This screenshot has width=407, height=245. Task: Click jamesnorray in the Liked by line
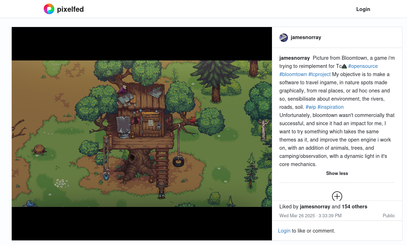tap(315, 207)
